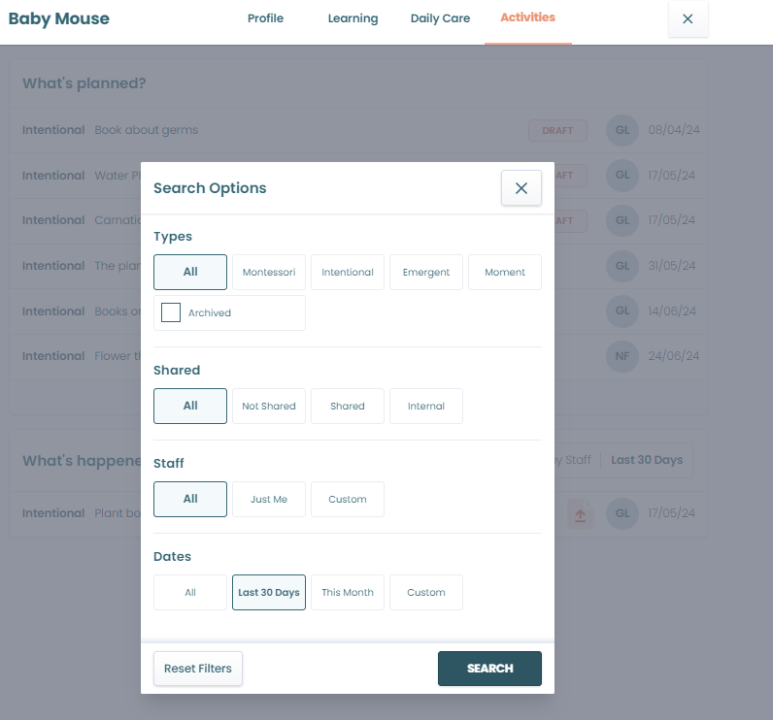Choose the Not Shared filter

(x=269, y=406)
